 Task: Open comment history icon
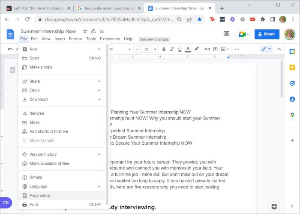tap(227, 34)
